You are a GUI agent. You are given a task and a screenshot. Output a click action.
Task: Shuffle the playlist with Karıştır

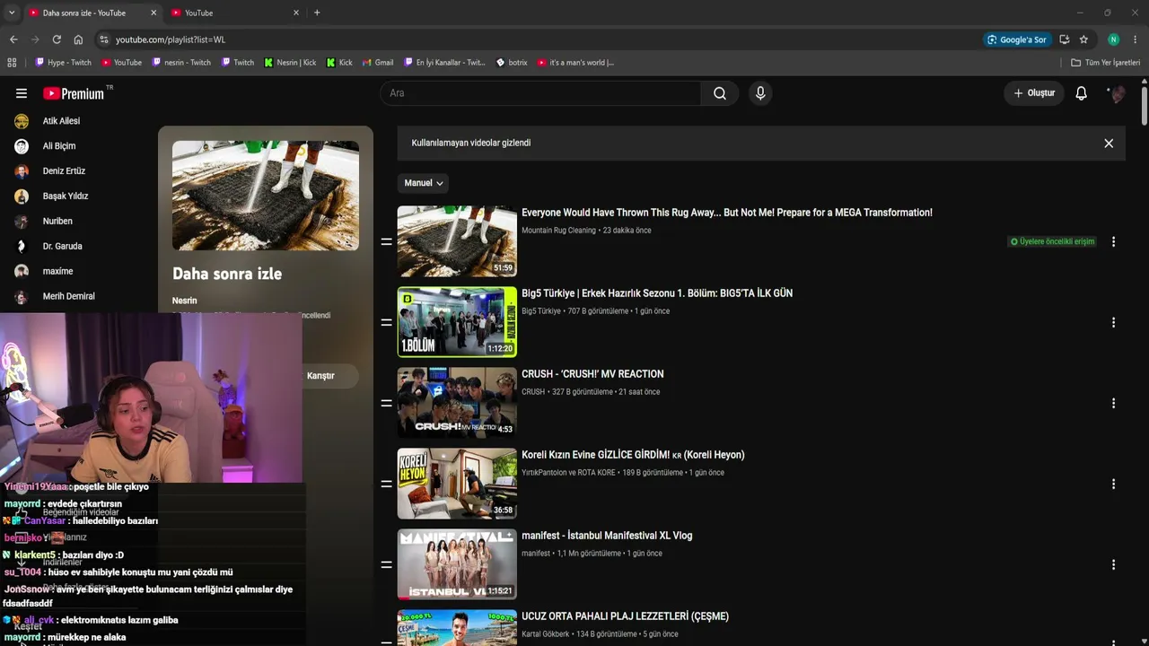point(320,376)
